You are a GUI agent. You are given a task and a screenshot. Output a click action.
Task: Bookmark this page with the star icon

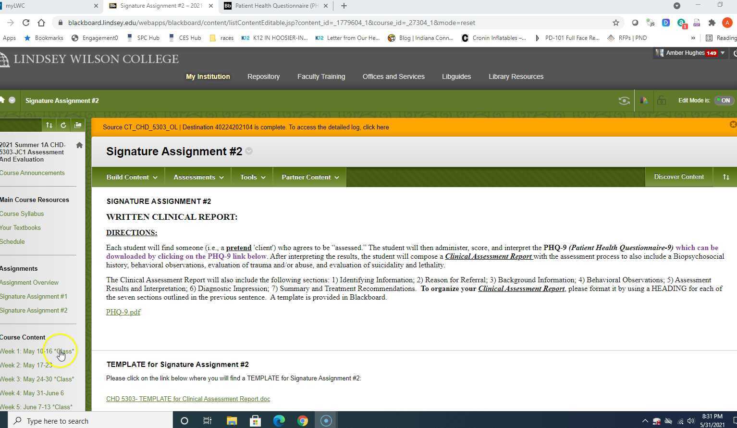(x=615, y=23)
